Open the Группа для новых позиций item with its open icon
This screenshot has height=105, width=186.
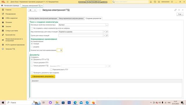[107, 36]
